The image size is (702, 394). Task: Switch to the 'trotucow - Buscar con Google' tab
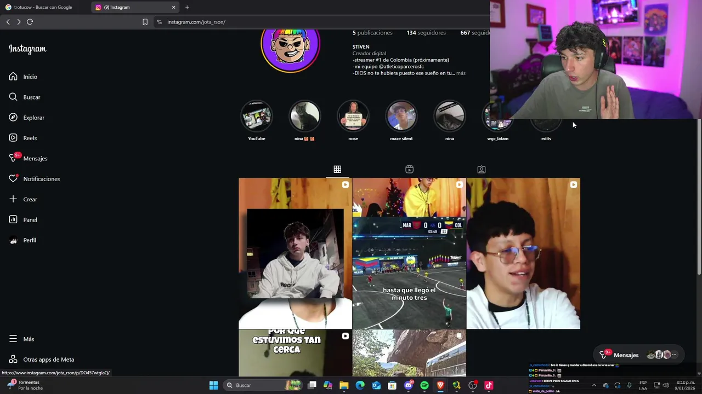tap(44, 7)
